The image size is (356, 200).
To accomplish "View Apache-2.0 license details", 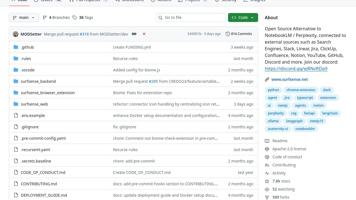I will 289,149.
